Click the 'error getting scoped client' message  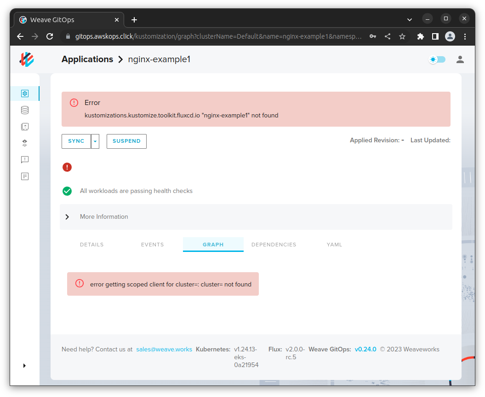[171, 284]
